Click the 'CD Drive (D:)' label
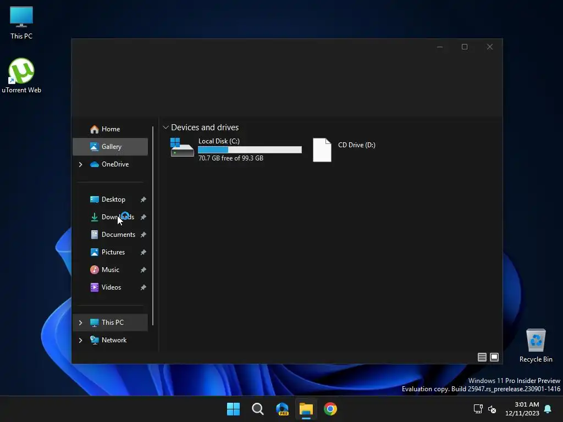563x422 pixels. tap(356, 145)
